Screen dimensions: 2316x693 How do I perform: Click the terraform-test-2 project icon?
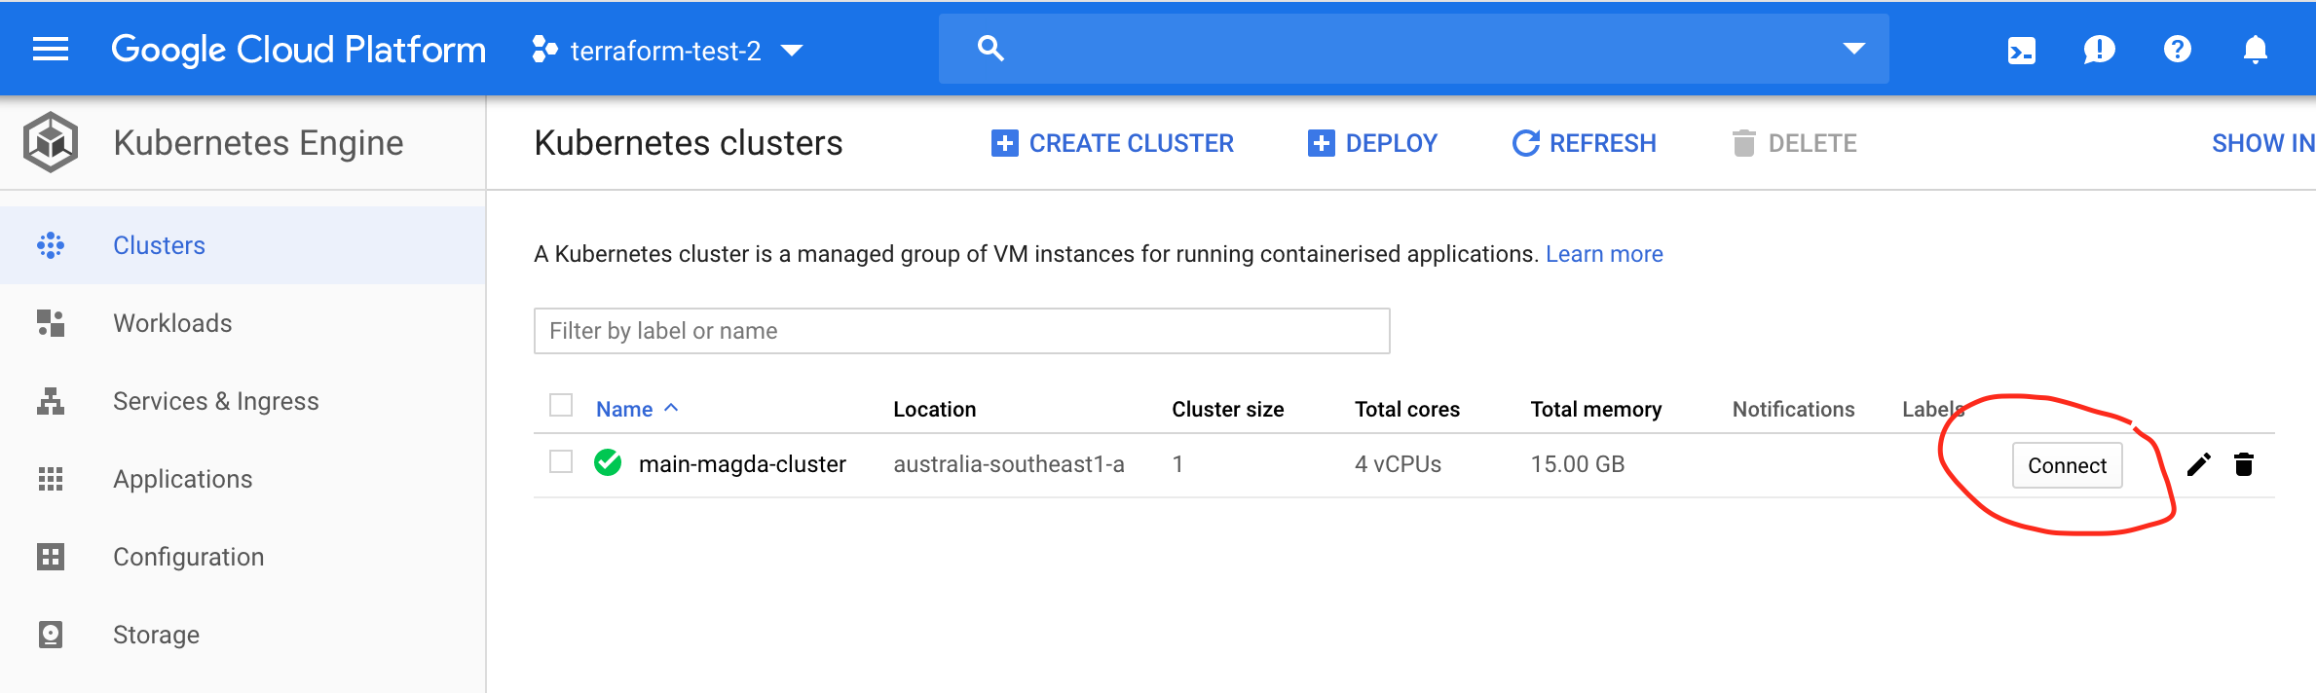coord(545,50)
